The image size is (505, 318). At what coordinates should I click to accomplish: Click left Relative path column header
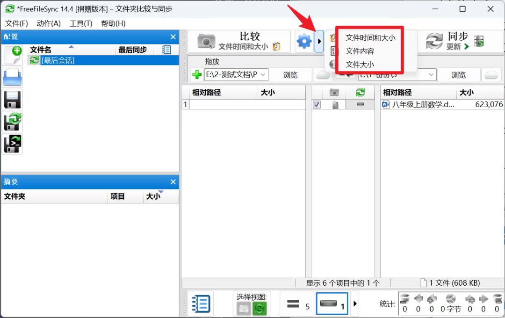[224, 93]
